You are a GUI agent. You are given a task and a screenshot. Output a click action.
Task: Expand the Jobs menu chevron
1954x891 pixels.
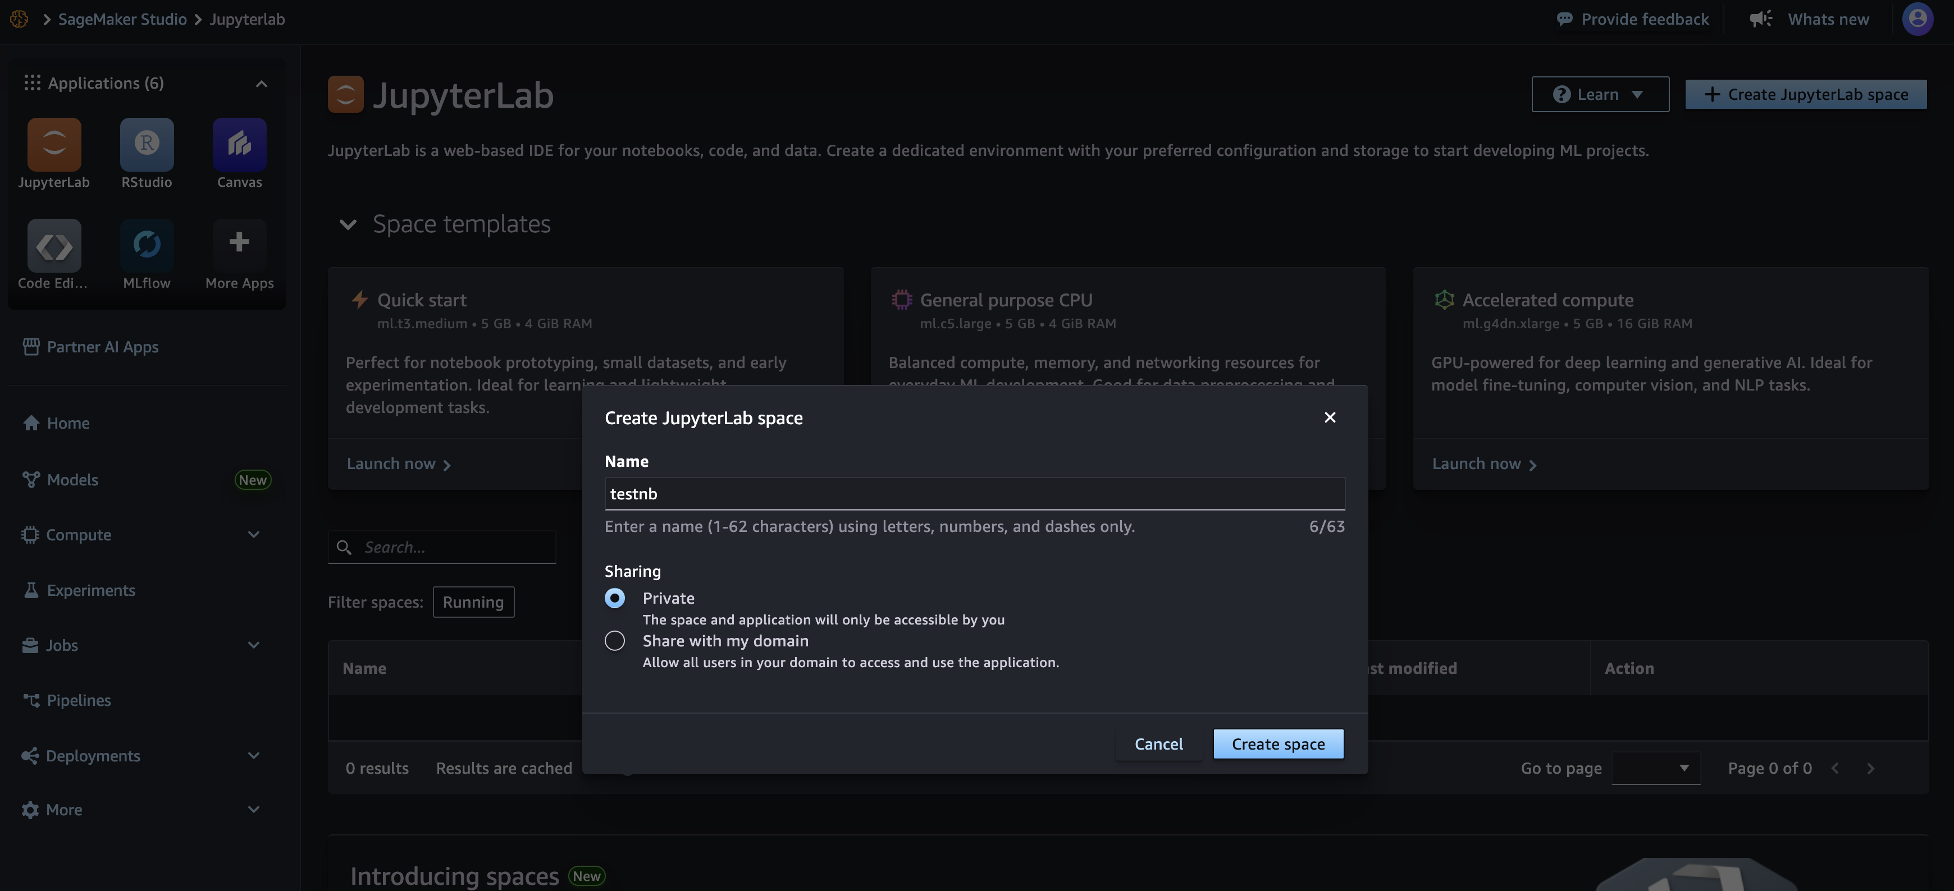(254, 645)
